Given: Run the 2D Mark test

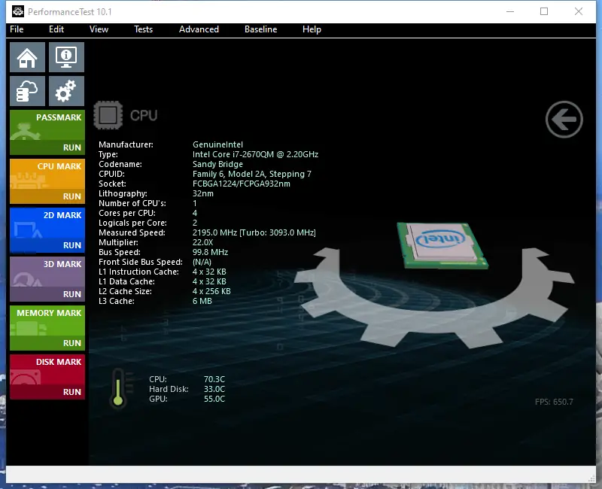Looking at the screenshot, I should [x=47, y=230].
